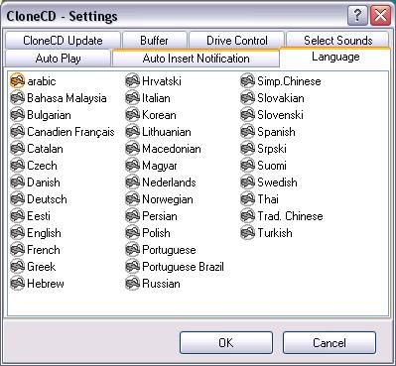
Task: Confirm settings with the OK button
Action: coord(226,343)
